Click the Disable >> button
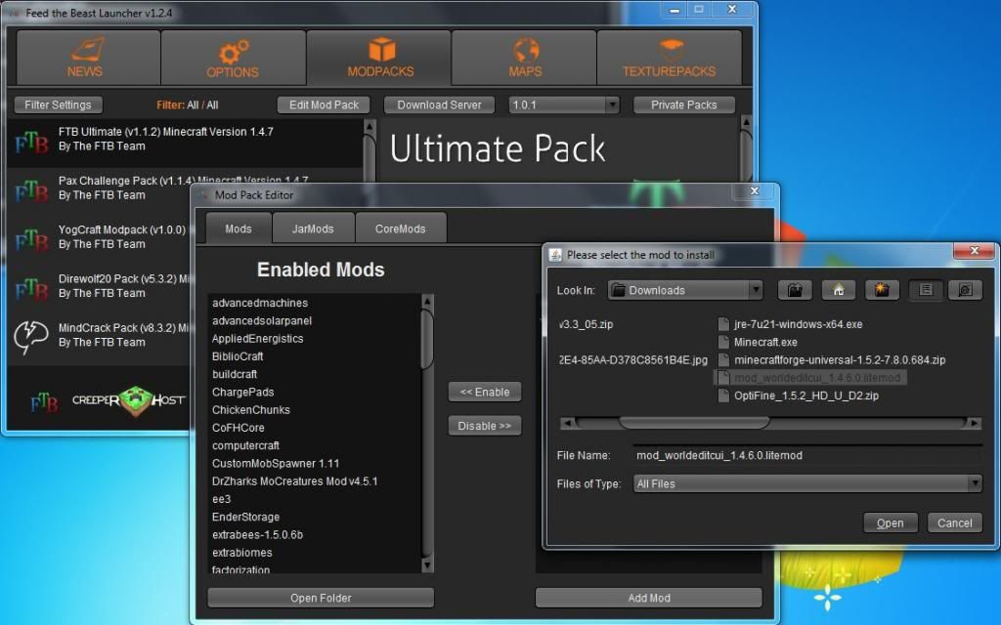The image size is (1001, 625). (x=485, y=426)
